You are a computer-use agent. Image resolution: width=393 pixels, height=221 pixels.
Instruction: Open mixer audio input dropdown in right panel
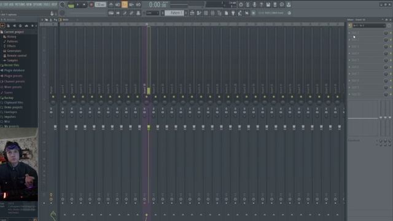click(x=368, y=26)
